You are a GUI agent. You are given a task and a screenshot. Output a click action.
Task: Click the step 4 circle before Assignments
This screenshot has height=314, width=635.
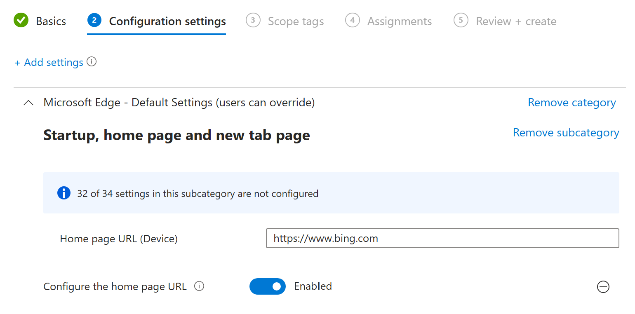(x=353, y=21)
